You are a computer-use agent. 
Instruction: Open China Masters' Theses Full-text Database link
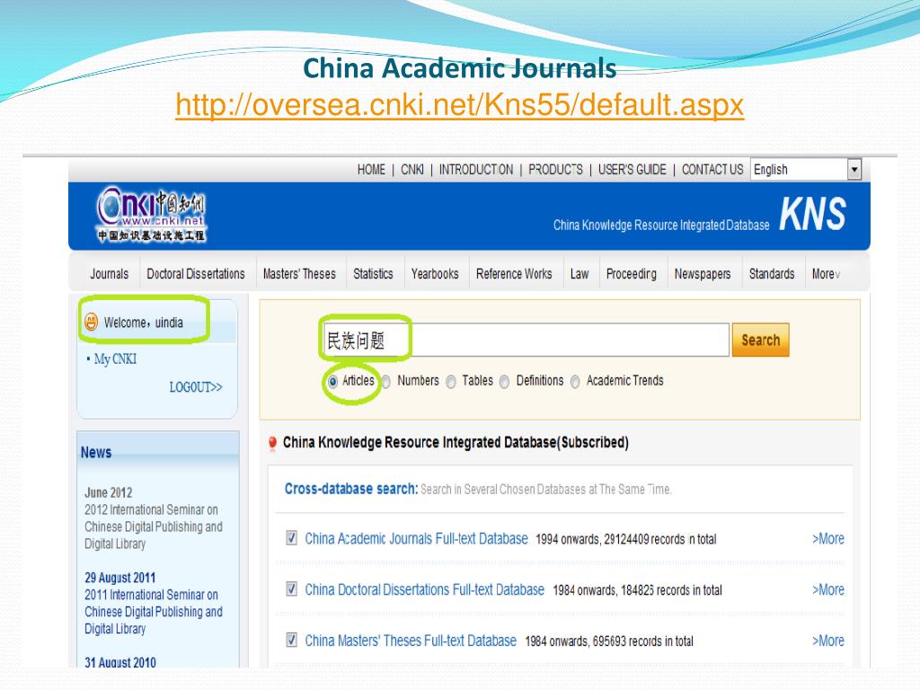tap(410, 641)
